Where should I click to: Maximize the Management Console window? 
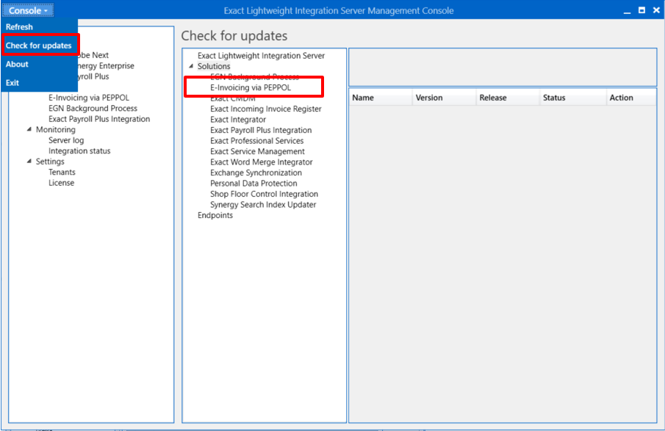641,10
